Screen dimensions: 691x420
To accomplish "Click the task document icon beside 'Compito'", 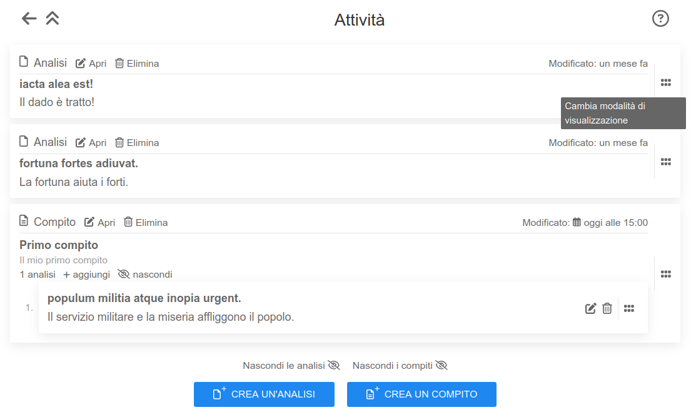I will click(x=24, y=221).
